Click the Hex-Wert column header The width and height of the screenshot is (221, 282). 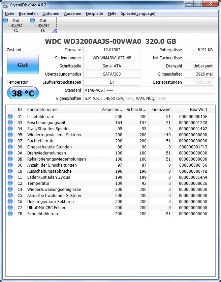pos(191,109)
